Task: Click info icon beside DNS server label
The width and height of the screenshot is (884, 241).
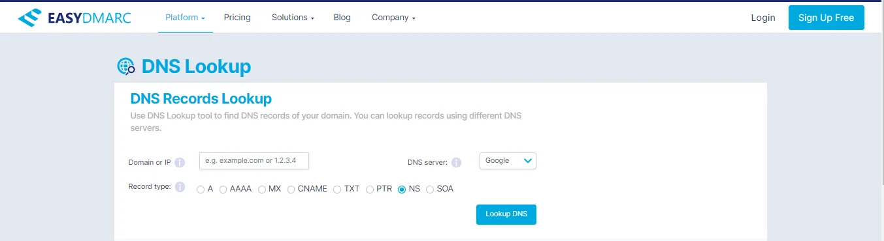Action: pyautogui.click(x=456, y=162)
